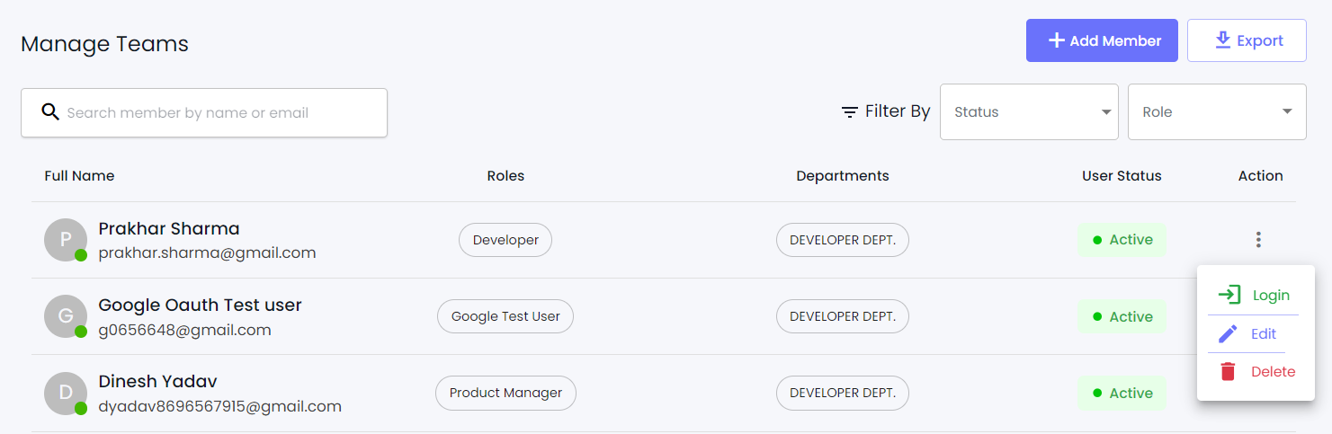This screenshot has width=1332, height=434.
Task: Click the Filter By funnel icon
Action: pos(849,112)
